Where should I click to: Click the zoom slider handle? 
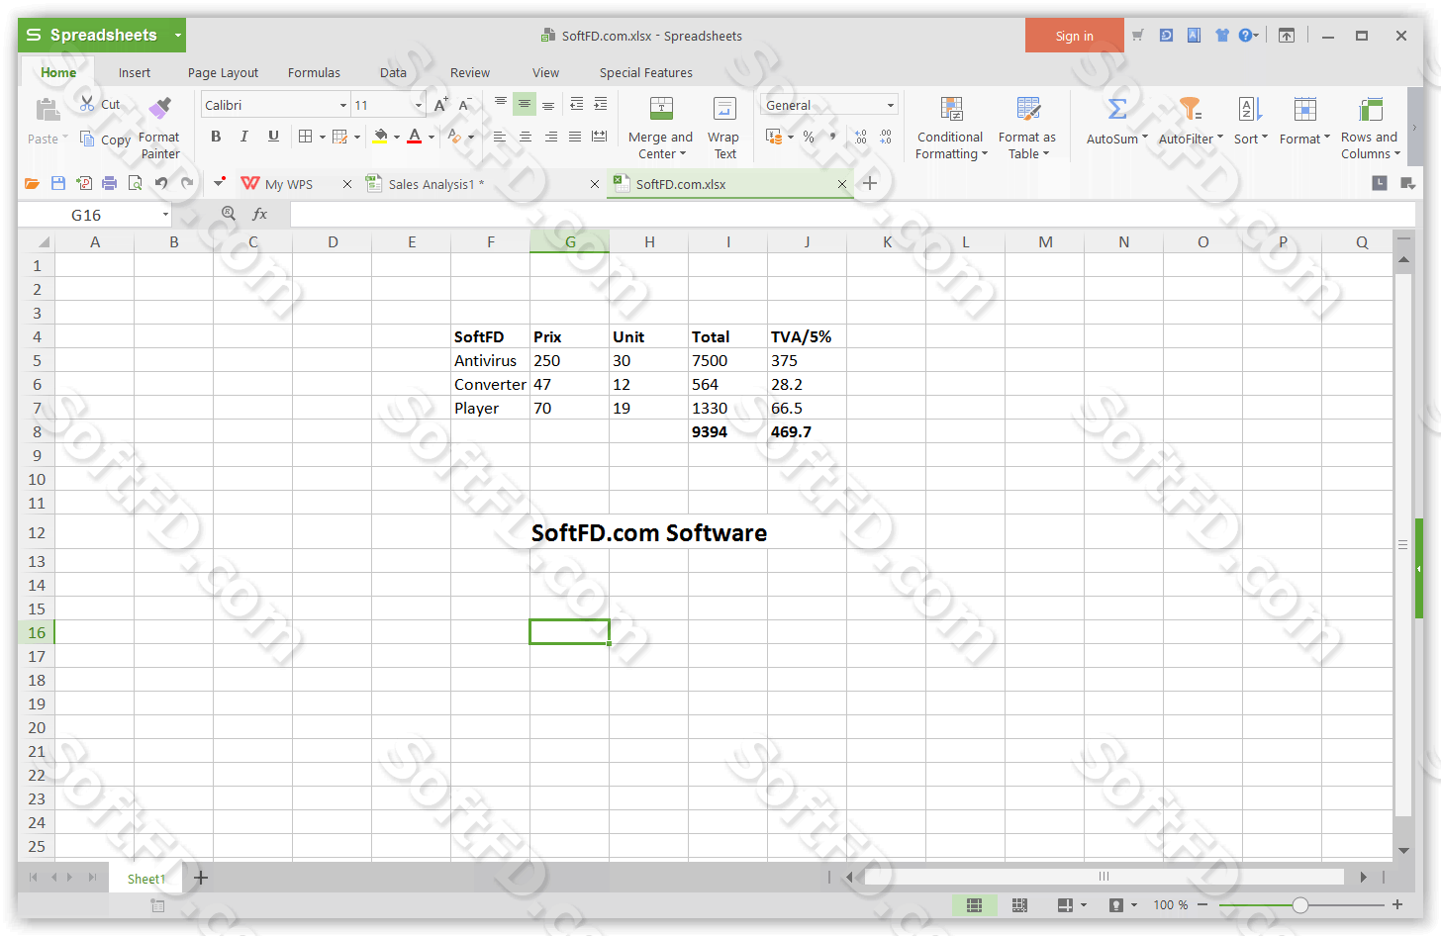click(1300, 904)
